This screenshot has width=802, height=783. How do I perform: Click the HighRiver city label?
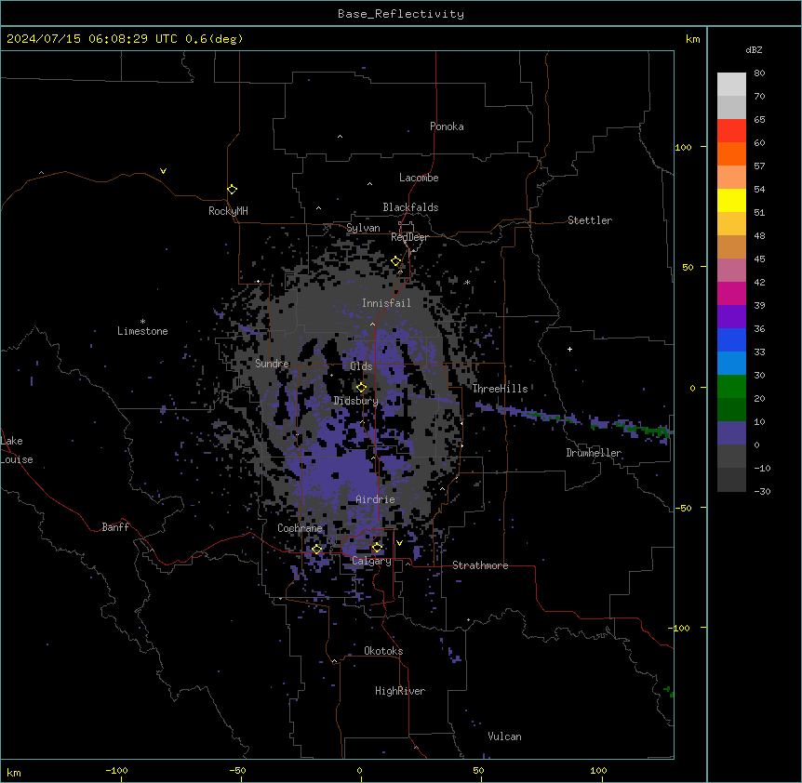pyautogui.click(x=400, y=691)
